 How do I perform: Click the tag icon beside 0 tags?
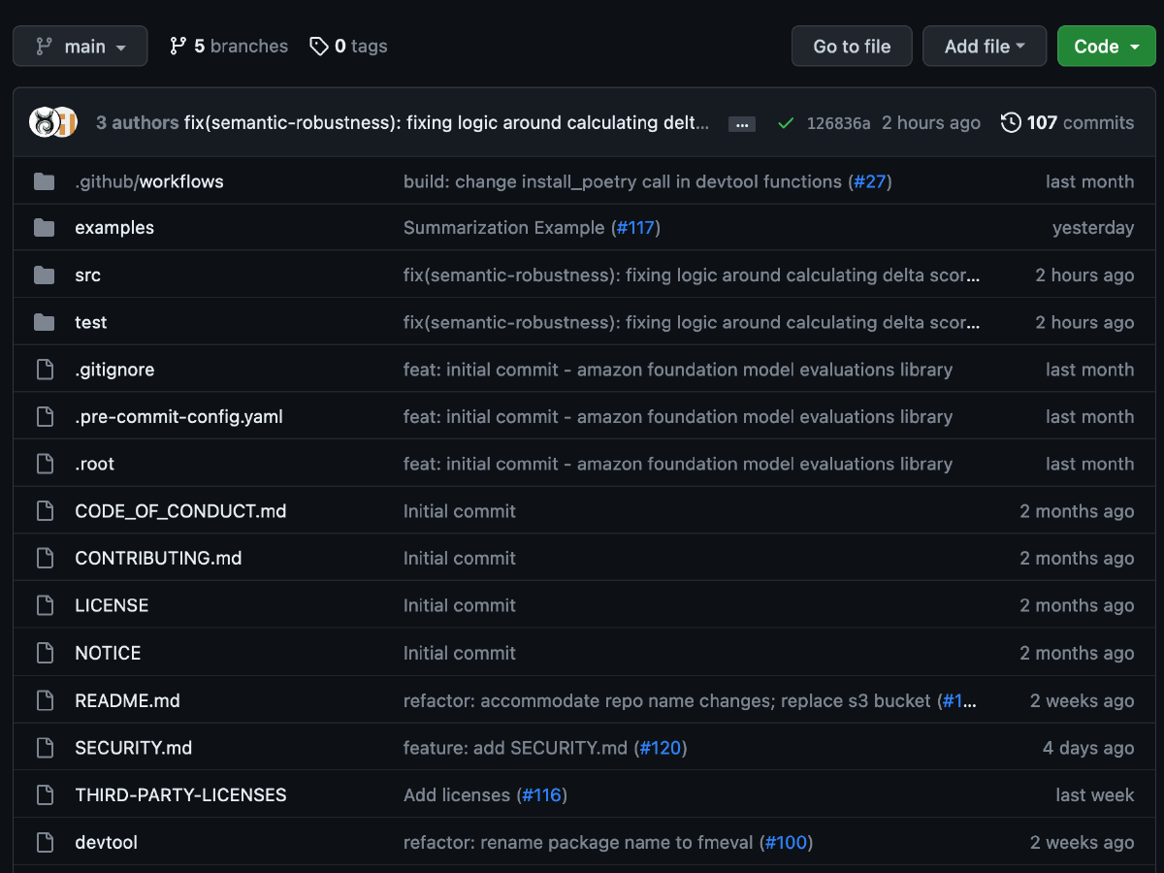tap(319, 46)
